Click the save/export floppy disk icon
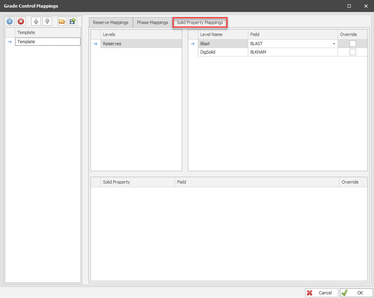This screenshot has height=298, width=374. click(72, 22)
